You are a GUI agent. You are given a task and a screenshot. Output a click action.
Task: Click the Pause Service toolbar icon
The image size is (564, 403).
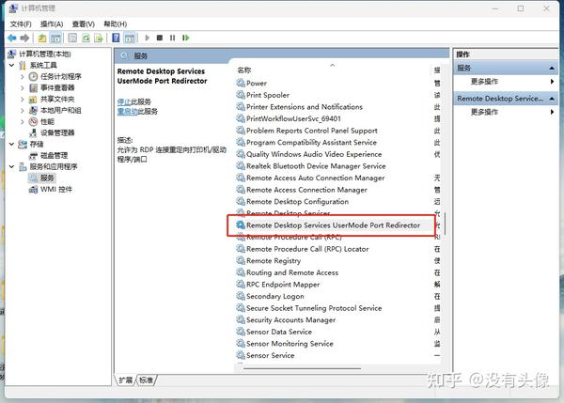173,38
